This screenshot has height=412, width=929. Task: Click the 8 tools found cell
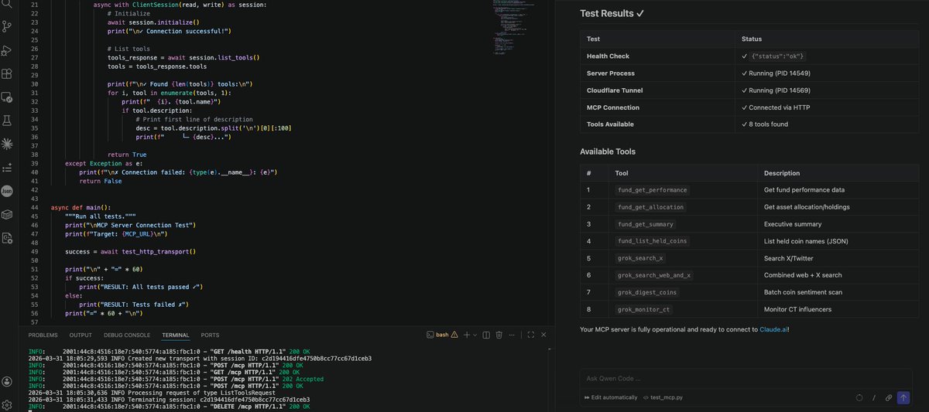[764, 124]
